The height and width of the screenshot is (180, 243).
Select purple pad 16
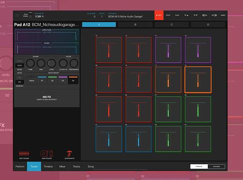(x=198, y=50)
